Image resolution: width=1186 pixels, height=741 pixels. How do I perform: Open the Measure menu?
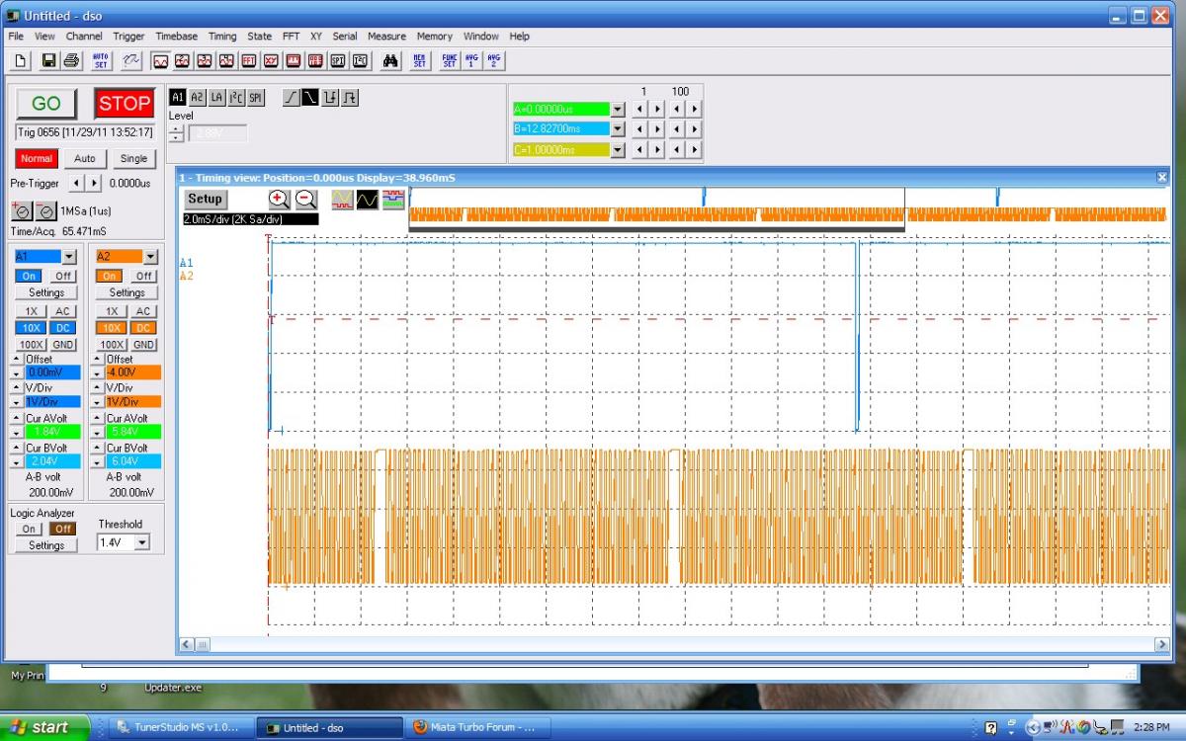click(386, 37)
